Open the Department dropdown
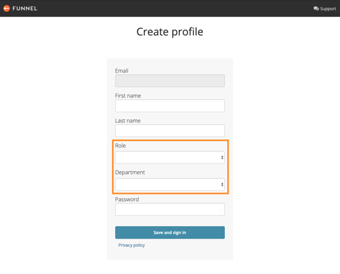Image resolution: width=340 pixels, height=274 pixels. 170,184
